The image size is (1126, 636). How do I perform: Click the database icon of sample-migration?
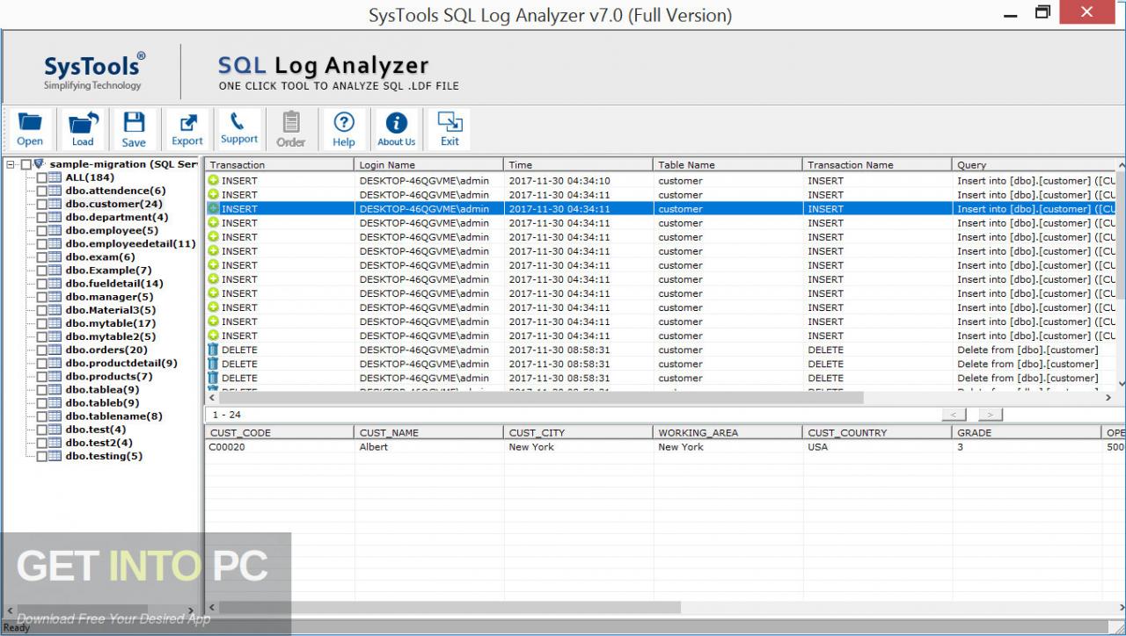tap(39, 164)
